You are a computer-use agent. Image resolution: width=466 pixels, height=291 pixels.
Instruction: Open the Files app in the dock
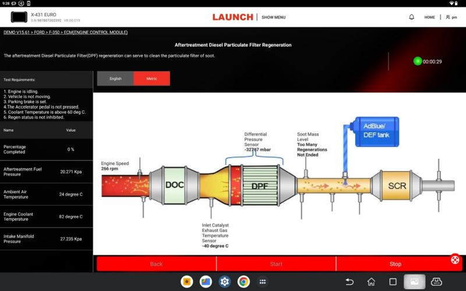[x=206, y=282]
